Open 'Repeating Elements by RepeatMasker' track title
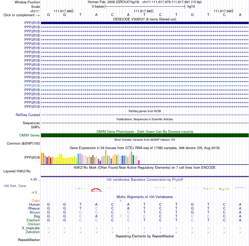 [x=145, y=236]
